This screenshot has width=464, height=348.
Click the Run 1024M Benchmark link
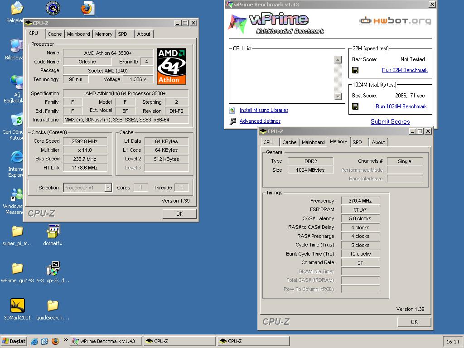point(401,106)
